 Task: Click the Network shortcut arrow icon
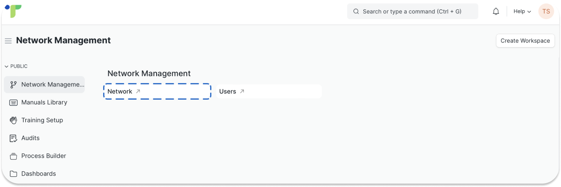[x=138, y=91]
